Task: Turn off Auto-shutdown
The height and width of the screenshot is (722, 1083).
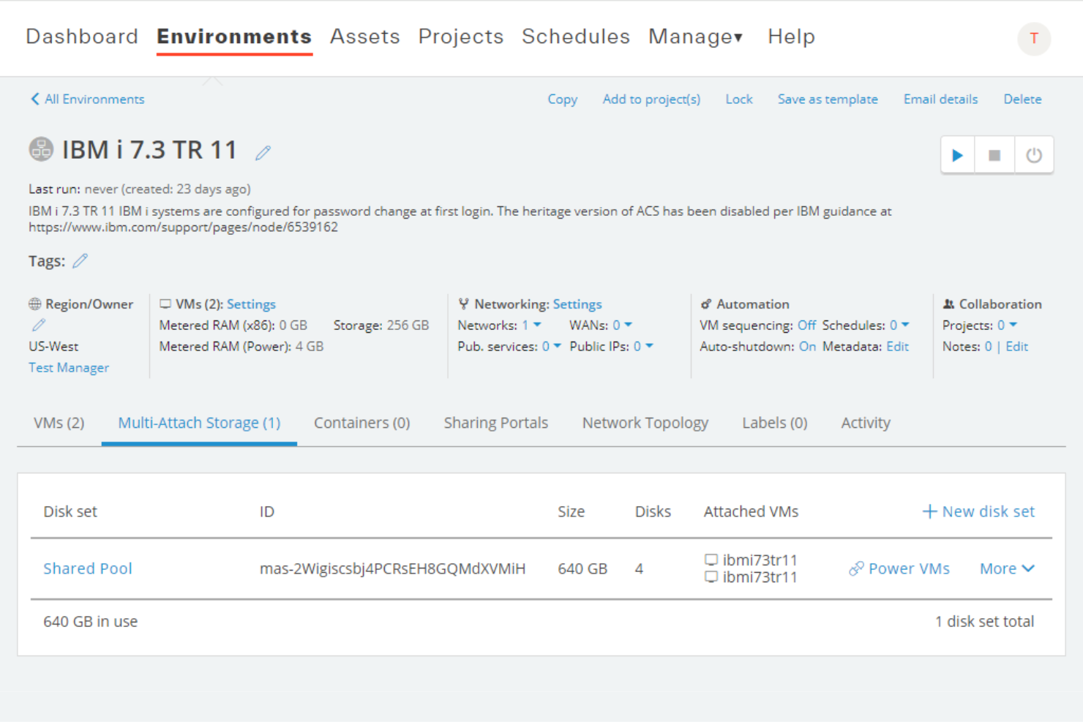Action: (x=808, y=346)
